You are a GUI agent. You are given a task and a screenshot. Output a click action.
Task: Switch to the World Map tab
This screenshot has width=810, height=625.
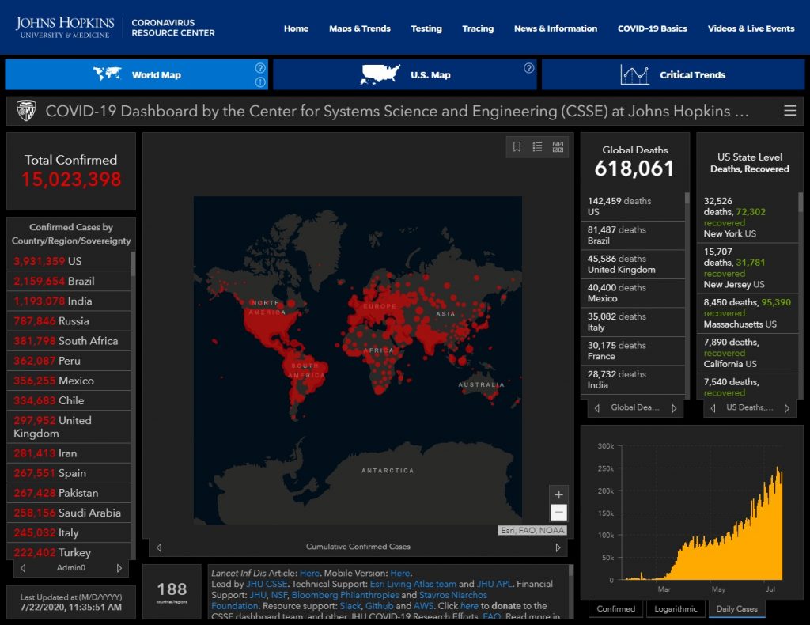[136, 74]
